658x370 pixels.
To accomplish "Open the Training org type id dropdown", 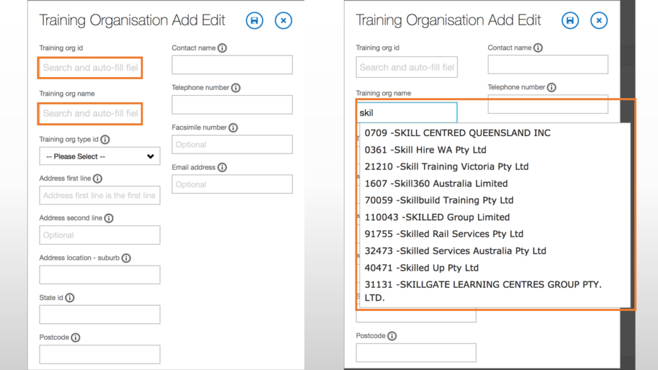I will [100, 156].
